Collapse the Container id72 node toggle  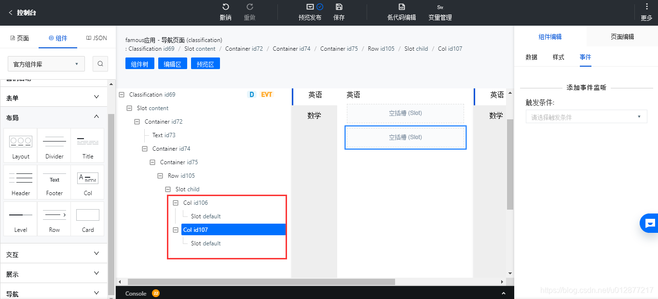[137, 122]
